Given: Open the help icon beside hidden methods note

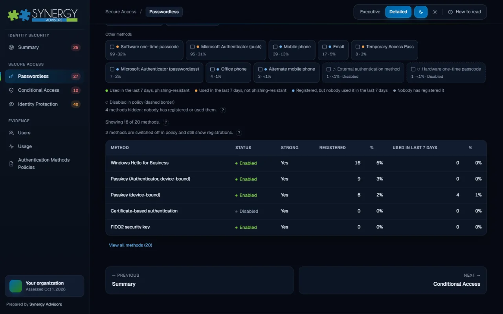Looking at the screenshot, I should pyautogui.click(x=223, y=110).
